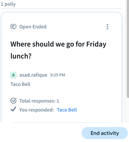Click the word lunch? in the question

pyautogui.click(x=21, y=56)
